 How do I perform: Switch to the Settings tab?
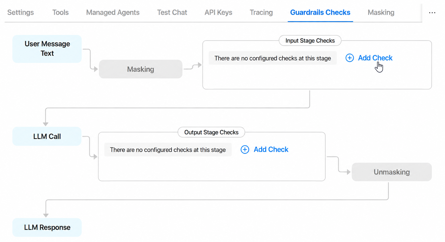point(20,12)
